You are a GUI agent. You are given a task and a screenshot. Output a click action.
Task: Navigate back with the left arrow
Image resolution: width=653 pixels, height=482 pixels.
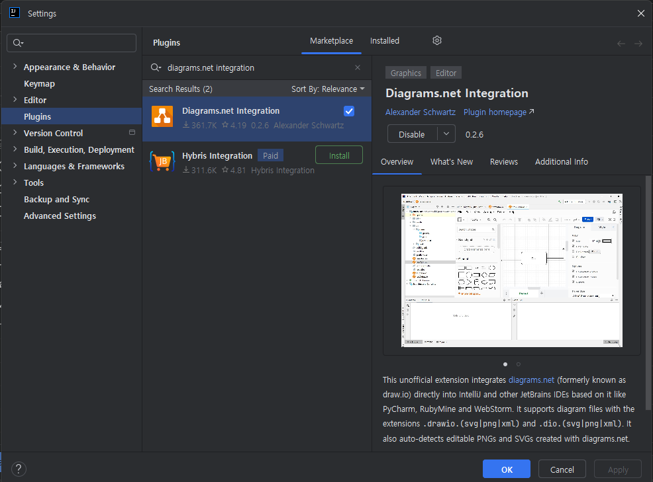(621, 43)
